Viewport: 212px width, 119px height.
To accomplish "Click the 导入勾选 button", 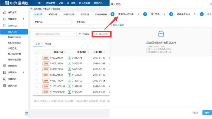I will 101,34.
